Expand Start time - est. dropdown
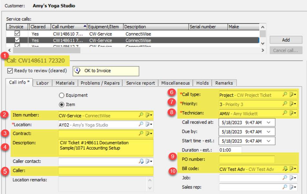The width and height of the screenshot is (307, 194). (x=269, y=141)
